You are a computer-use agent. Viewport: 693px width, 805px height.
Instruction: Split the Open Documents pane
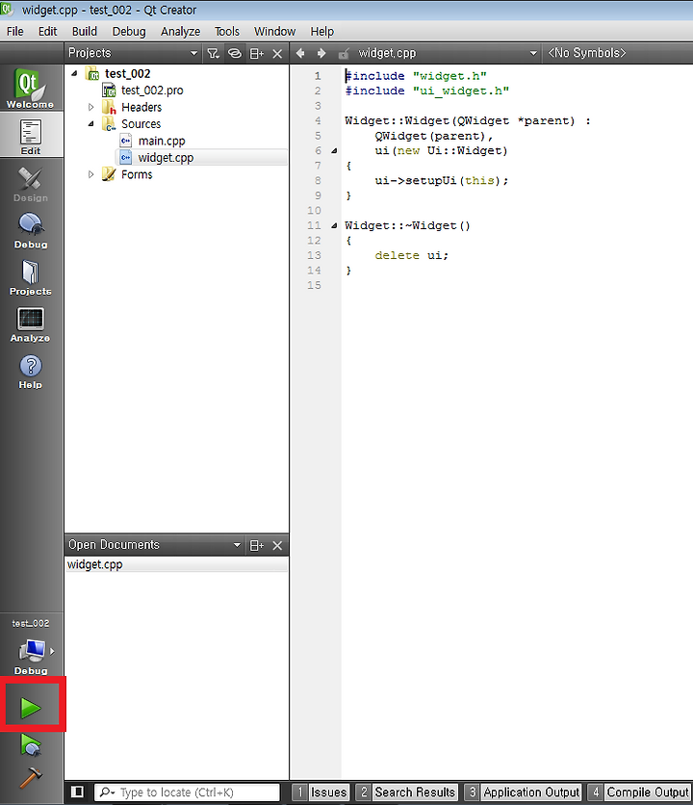click(x=256, y=545)
